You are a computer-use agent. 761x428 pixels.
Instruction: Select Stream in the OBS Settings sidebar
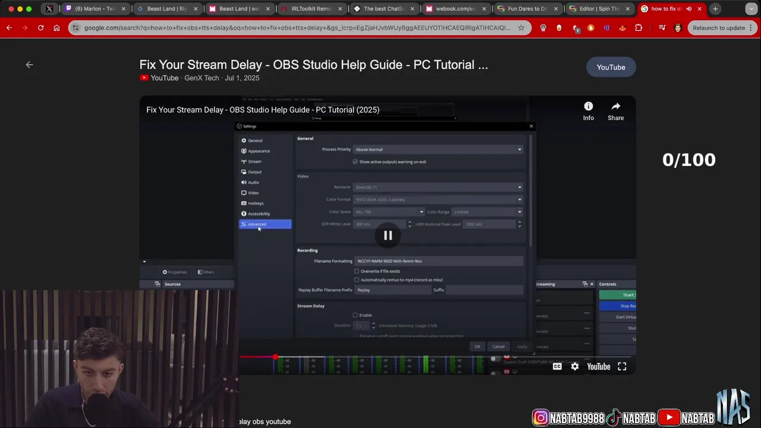pyautogui.click(x=265, y=162)
